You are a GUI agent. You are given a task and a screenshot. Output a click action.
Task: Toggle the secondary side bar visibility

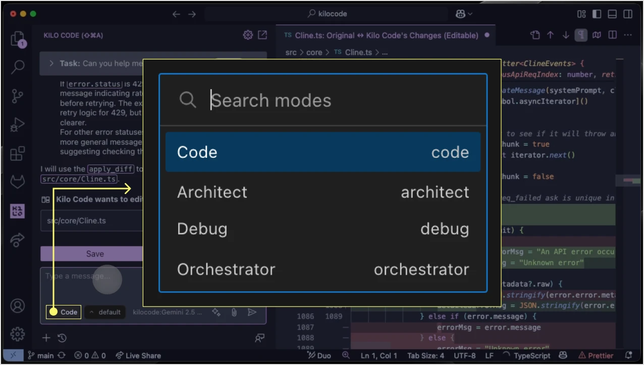tap(628, 14)
